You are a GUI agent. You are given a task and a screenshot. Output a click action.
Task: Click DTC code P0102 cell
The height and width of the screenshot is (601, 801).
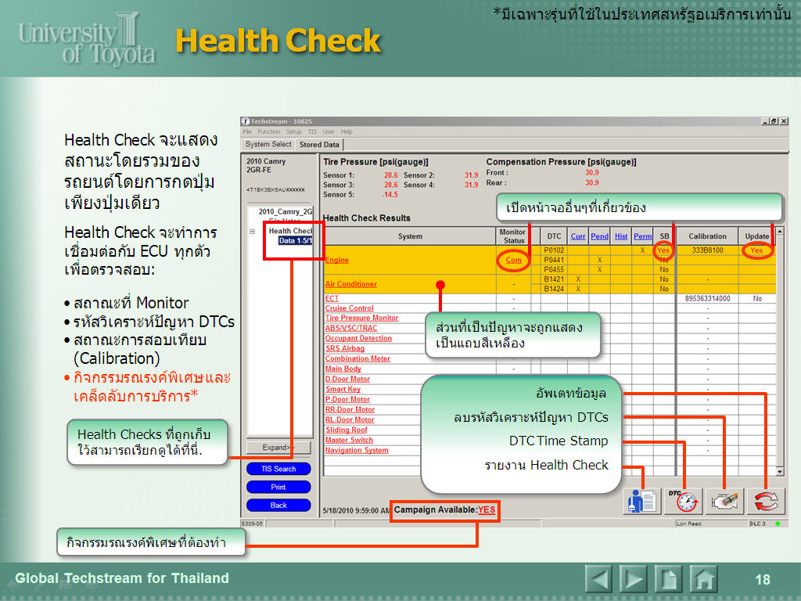pyautogui.click(x=554, y=250)
